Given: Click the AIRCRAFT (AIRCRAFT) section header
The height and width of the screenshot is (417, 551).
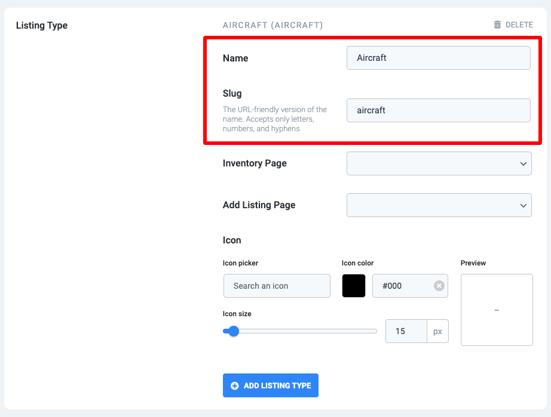Looking at the screenshot, I should point(273,25).
